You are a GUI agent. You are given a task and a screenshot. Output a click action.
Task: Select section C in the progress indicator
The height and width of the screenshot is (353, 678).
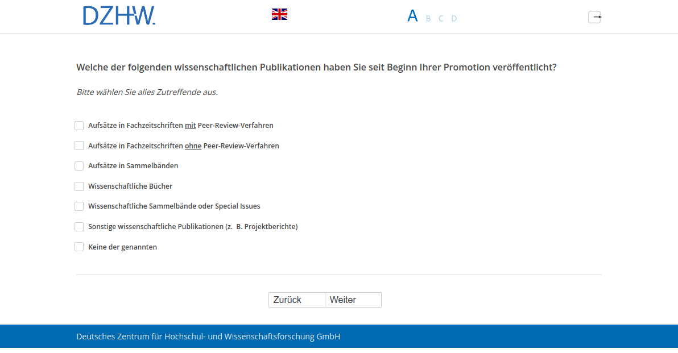(x=441, y=19)
